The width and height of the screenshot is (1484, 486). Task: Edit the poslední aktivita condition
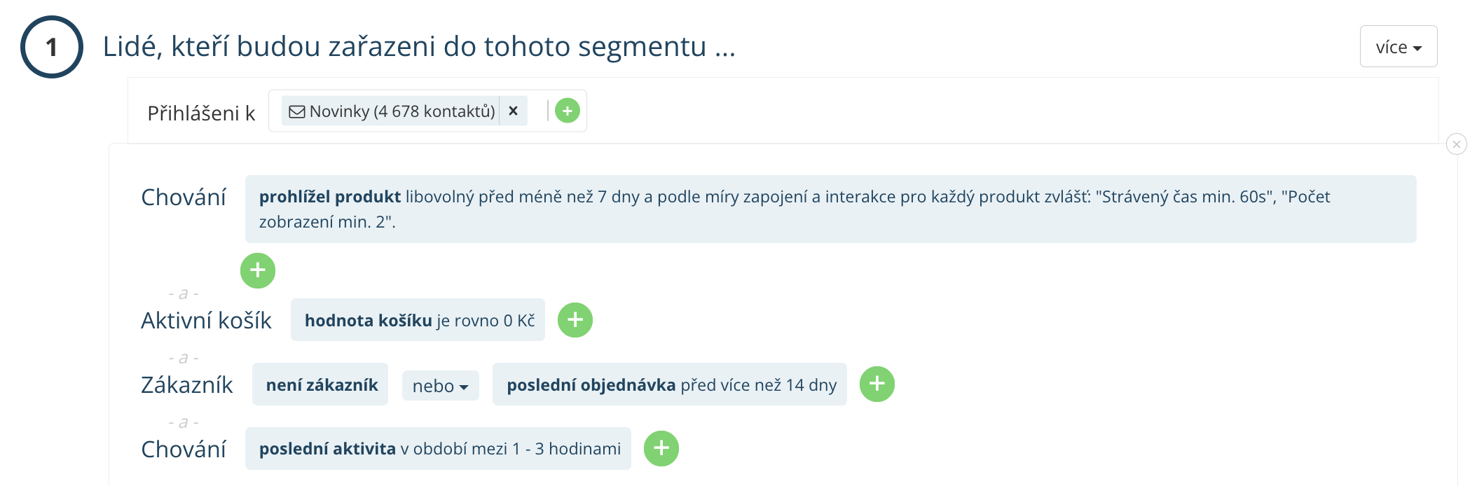438,448
